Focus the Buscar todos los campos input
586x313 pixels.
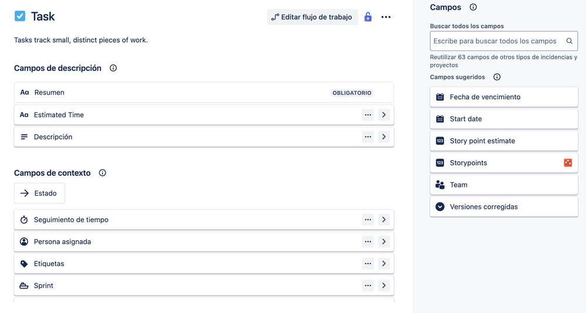click(504, 41)
